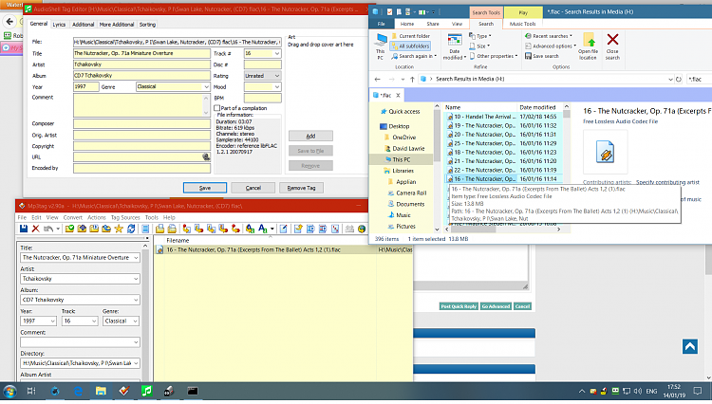Open Convert menu in Mp3tag

73,217
